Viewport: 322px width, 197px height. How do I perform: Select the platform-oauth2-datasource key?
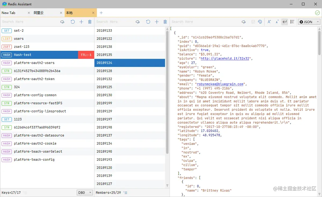(x=47, y=135)
